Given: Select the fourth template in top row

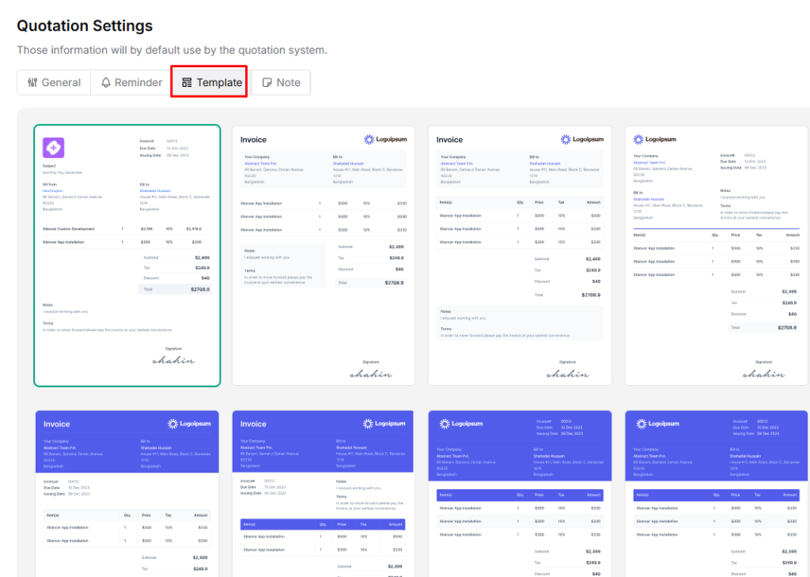Looking at the screenshot, I should [717, 255].
